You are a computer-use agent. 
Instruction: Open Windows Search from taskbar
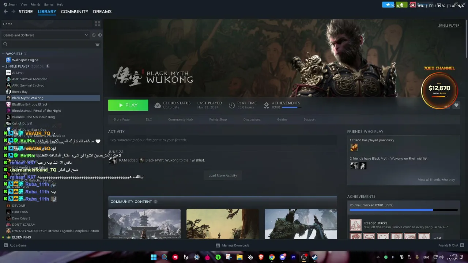click(x=165, y=257)
